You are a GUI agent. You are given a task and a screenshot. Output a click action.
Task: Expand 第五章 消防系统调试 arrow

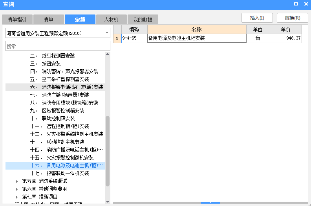pyautogui.click(x=17, y=181)
